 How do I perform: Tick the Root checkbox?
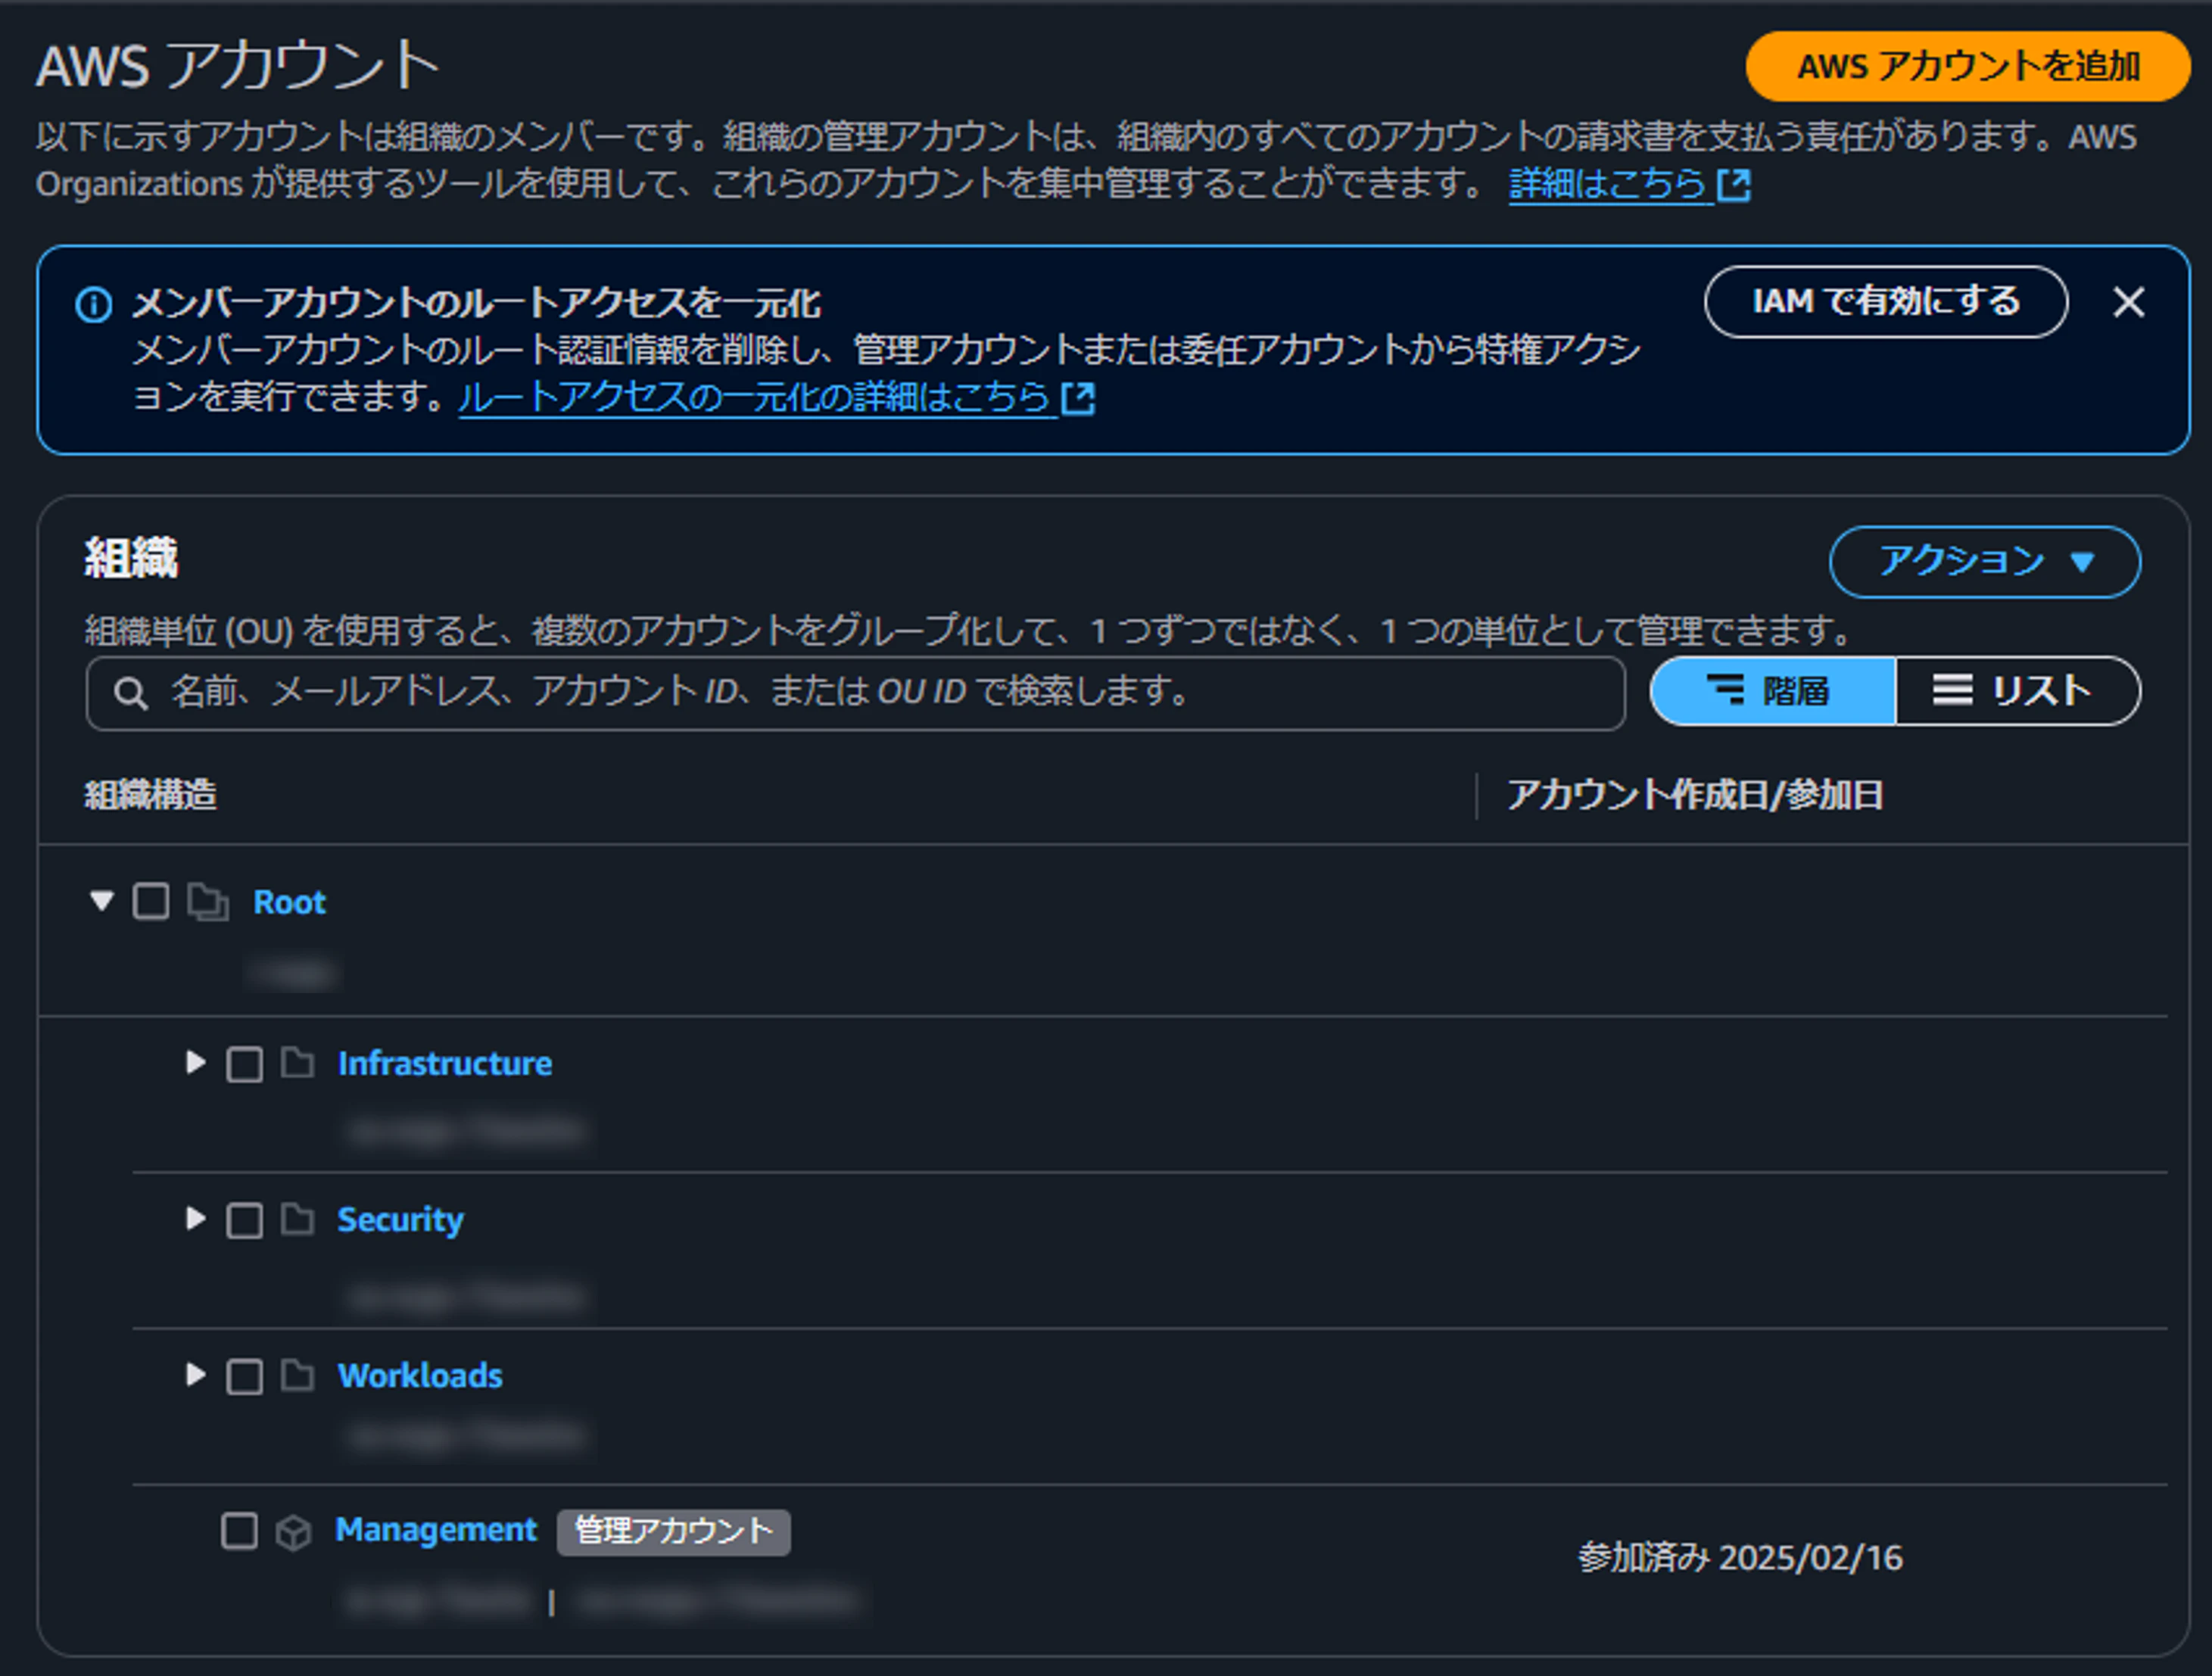coord(151,901)
